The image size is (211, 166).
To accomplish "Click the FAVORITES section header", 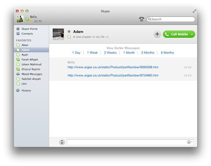I will tap(24, 40).
